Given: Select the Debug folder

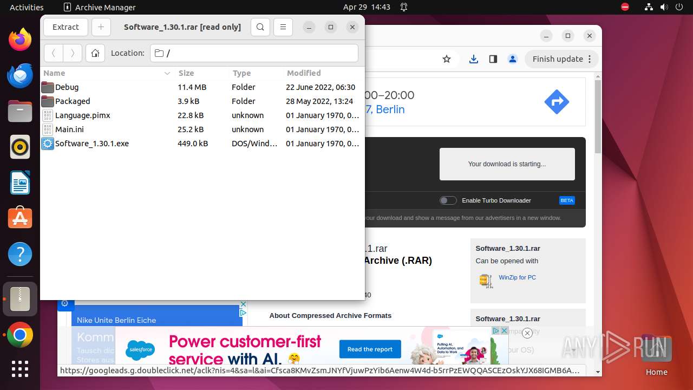Looking at the screenshot, I should 202,87.
